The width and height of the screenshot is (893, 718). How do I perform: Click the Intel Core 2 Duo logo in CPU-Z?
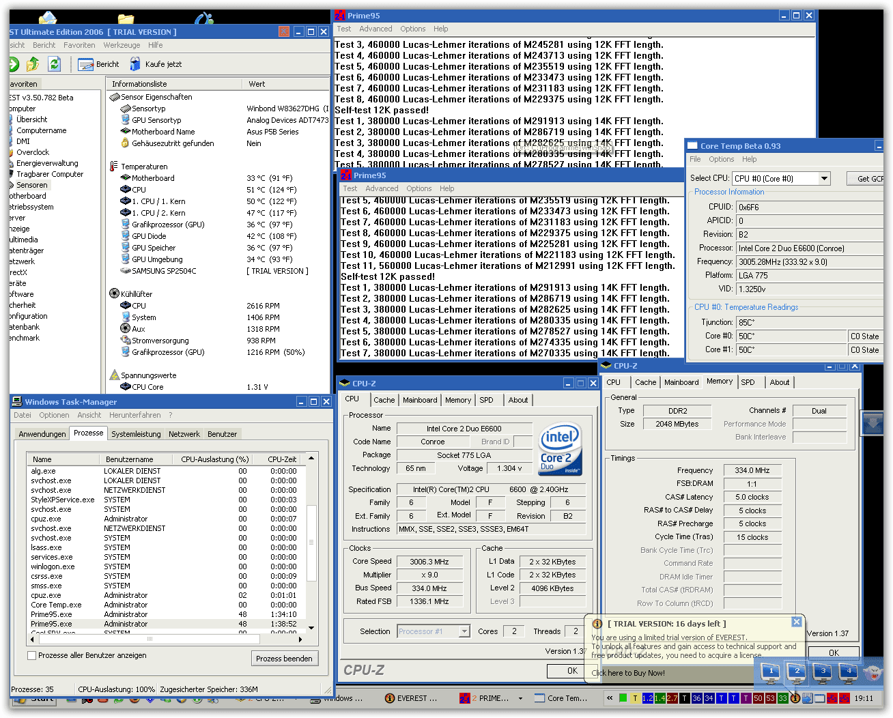point(560,449)
